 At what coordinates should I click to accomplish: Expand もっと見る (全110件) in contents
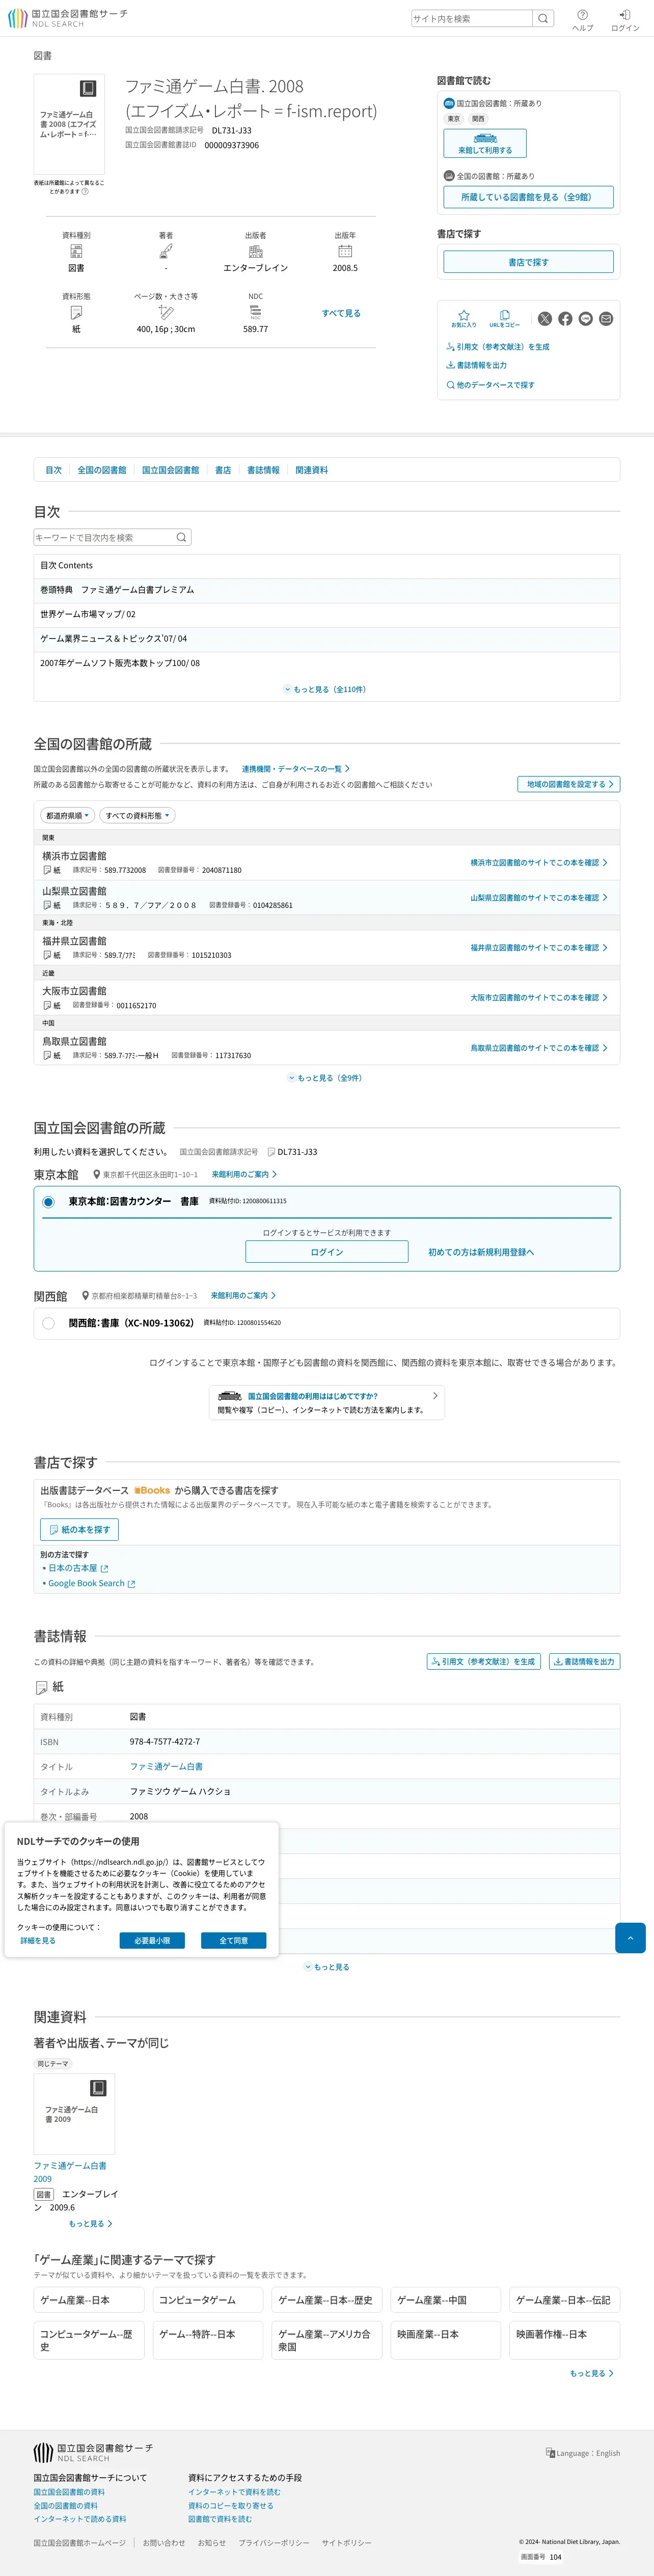coord(326,689)
